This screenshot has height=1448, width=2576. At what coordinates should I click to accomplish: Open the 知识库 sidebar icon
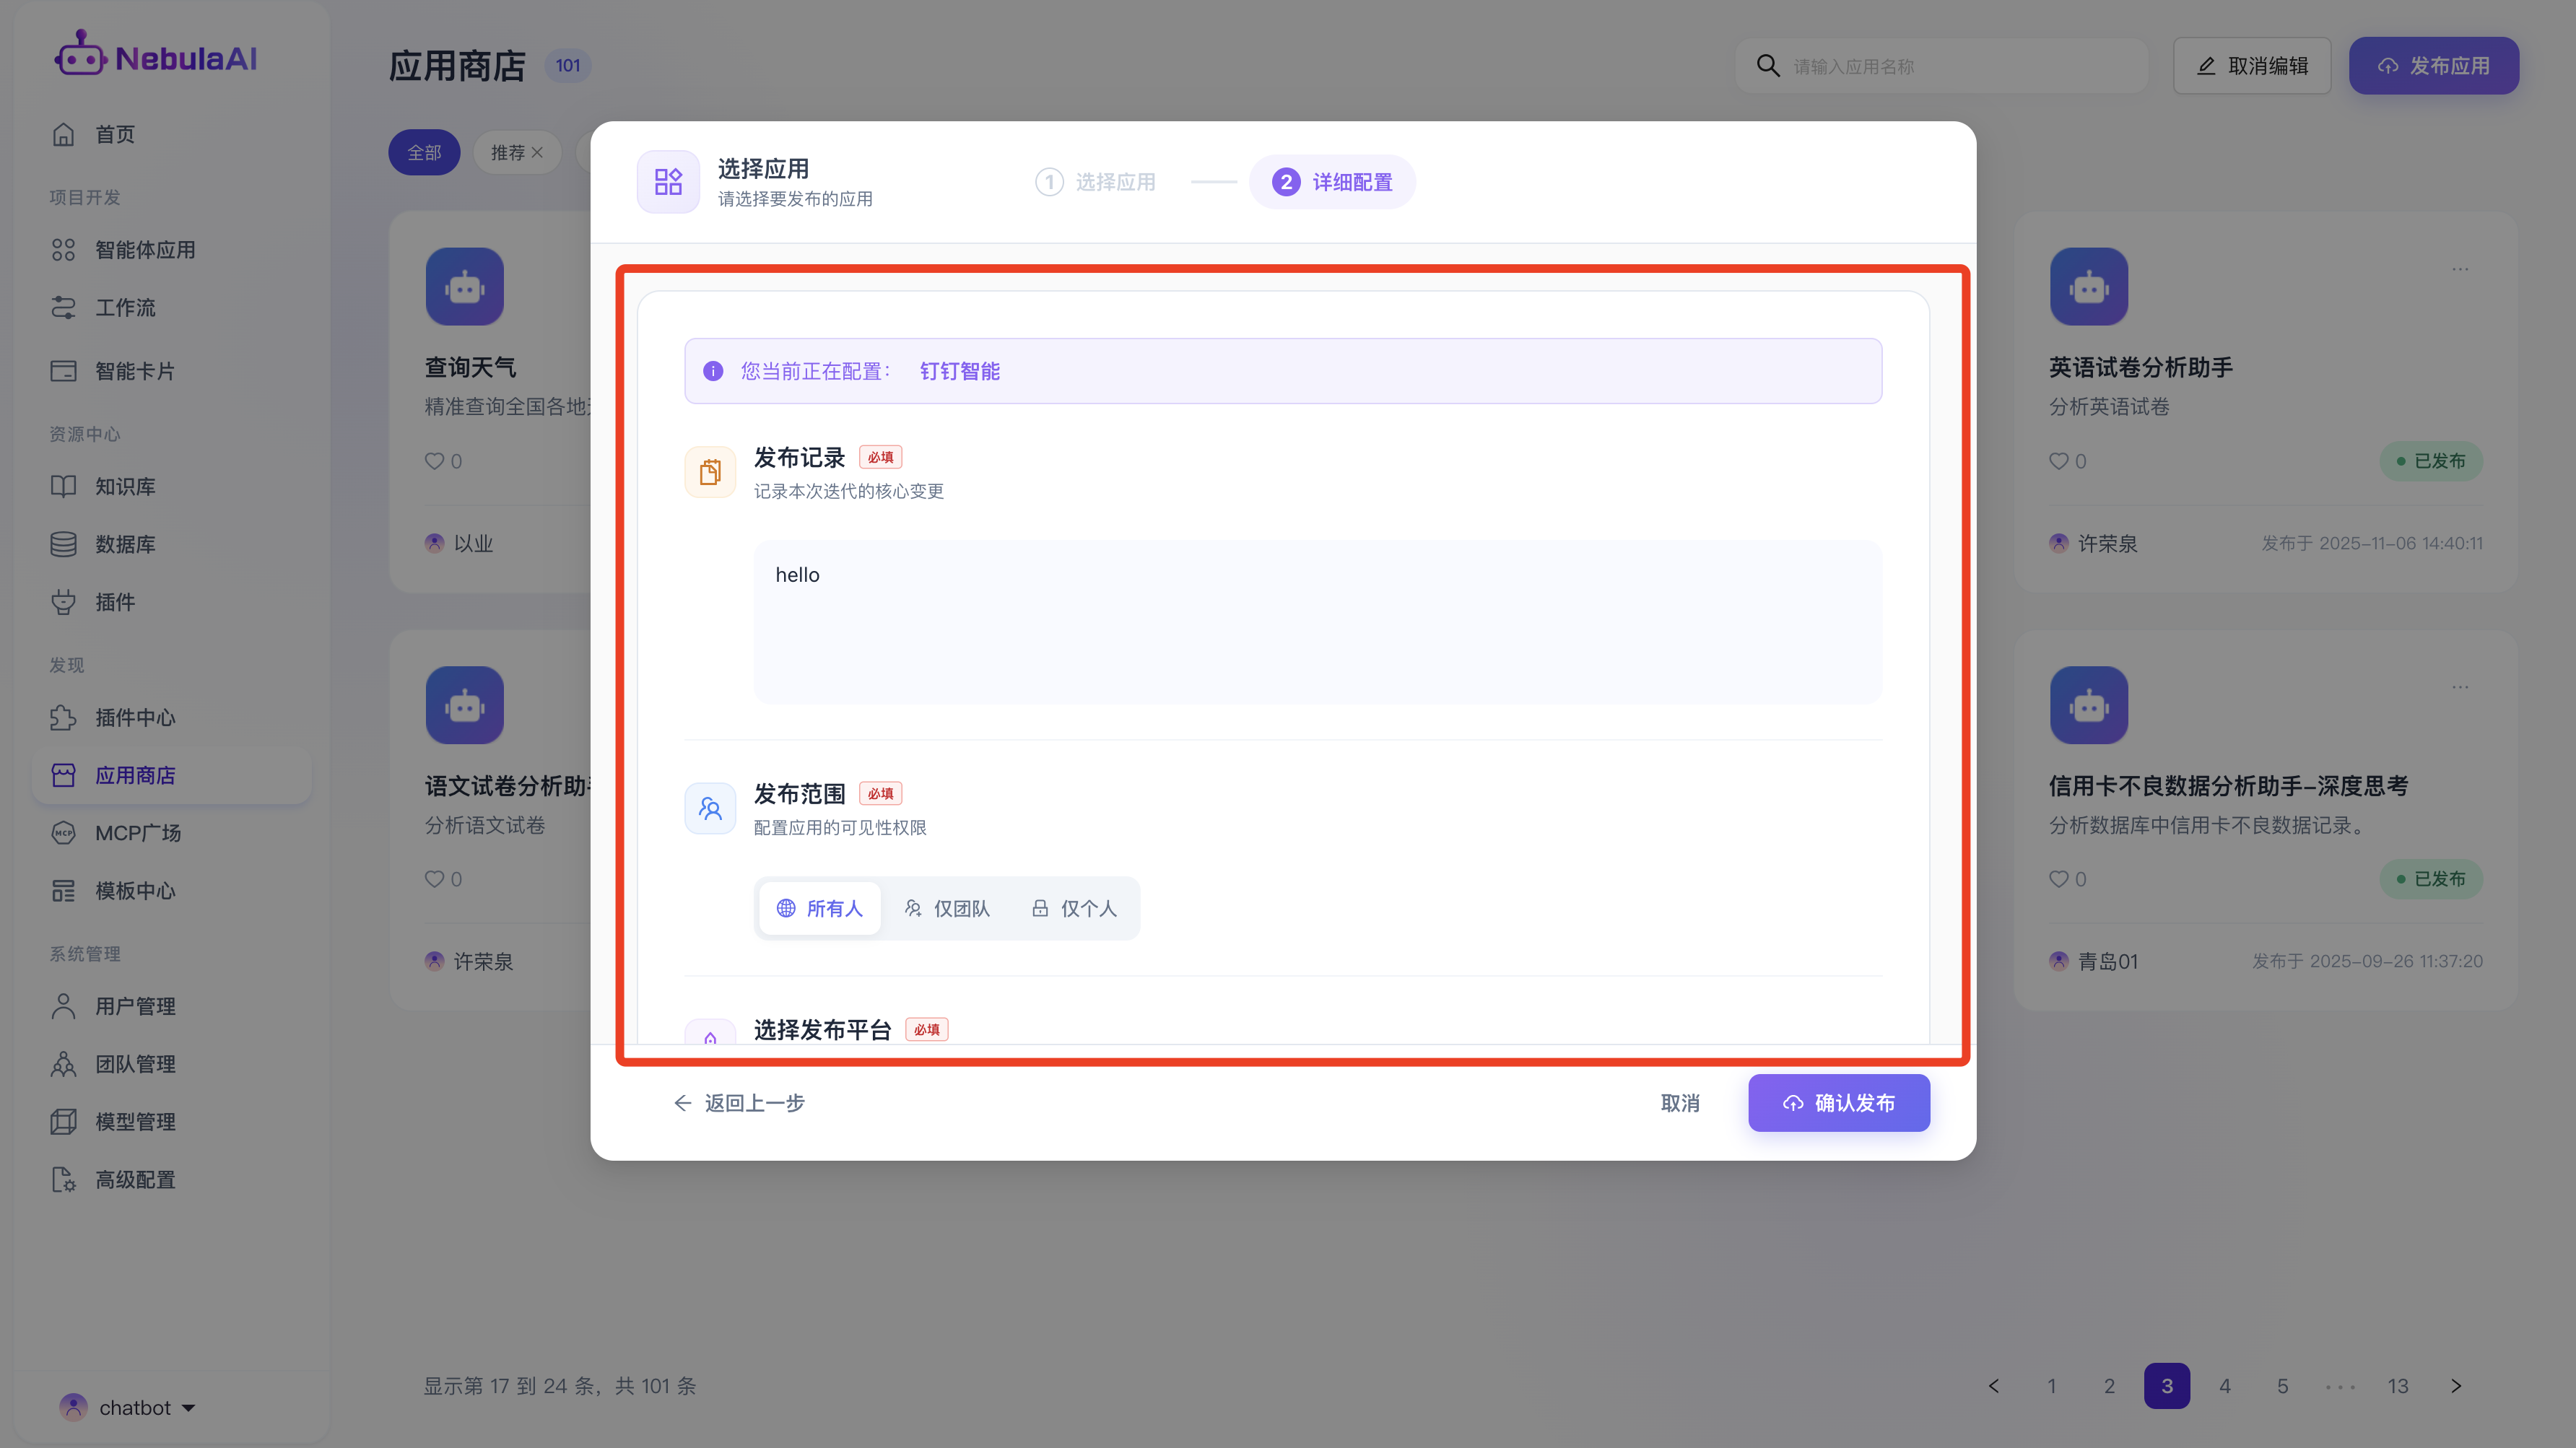(x=63, y=486)
